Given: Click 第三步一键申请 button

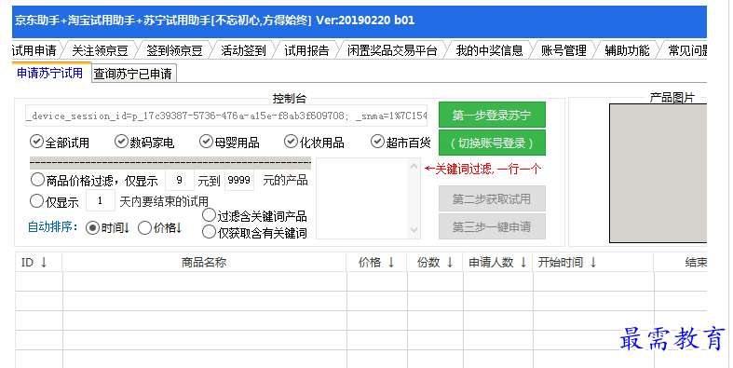Looking at the screenshot, I should pyautogui.click(x=492, y=226).
